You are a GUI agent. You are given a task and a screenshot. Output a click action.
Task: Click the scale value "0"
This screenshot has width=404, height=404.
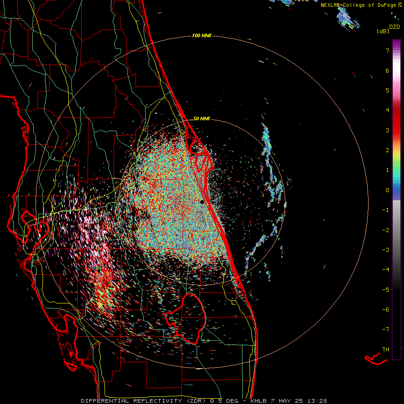[x=387, y=190]
